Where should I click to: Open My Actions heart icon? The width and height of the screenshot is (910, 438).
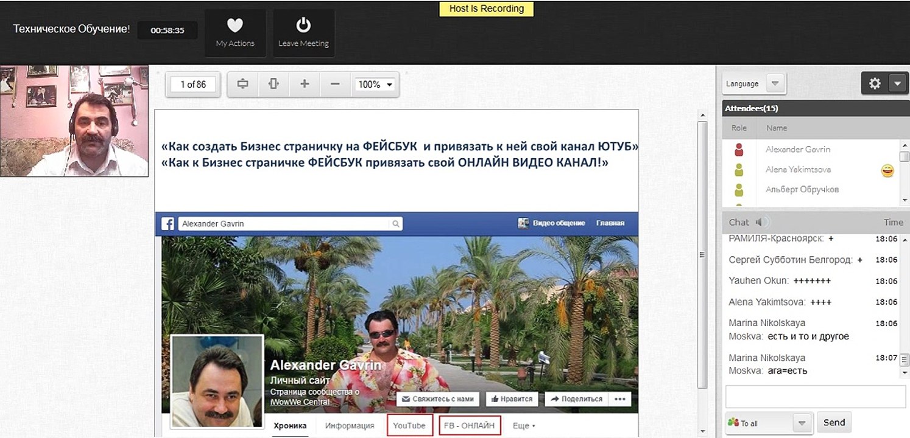point(235,26)
